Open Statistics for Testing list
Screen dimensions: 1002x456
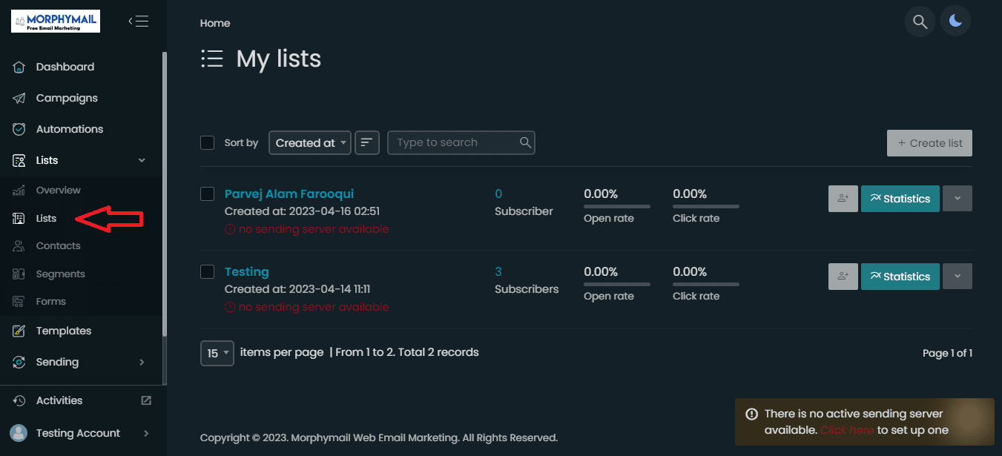[x=900, y=277]
